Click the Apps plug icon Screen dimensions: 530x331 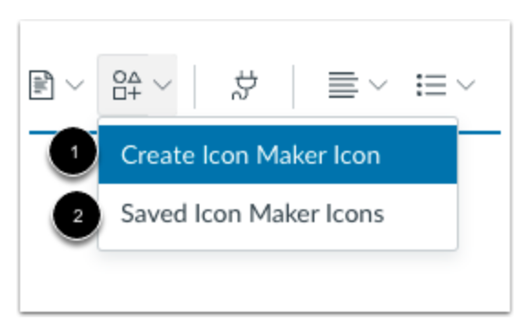[244, 85]
